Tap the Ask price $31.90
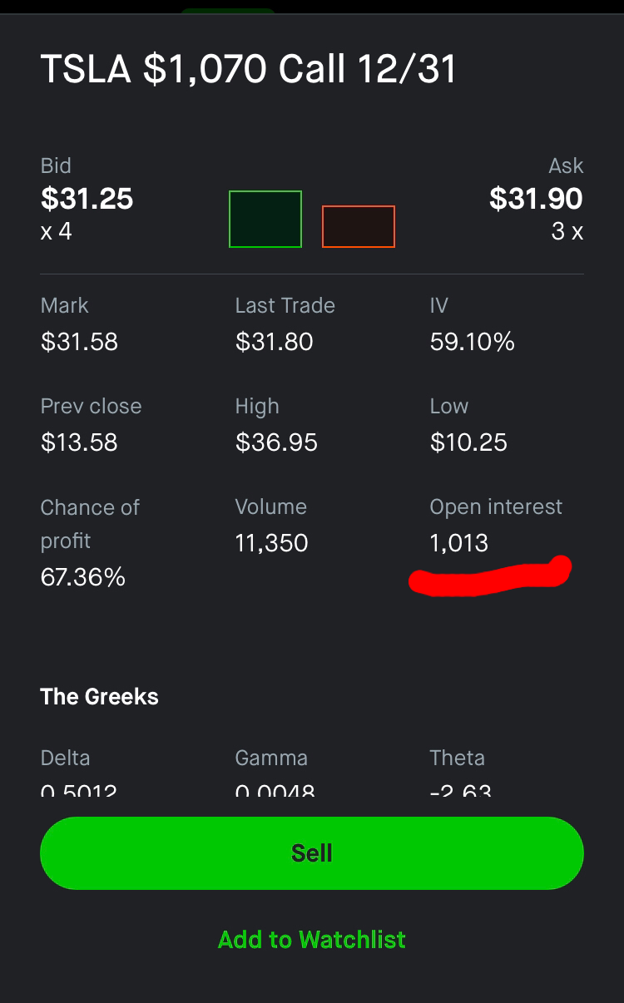 click(536, 199)
